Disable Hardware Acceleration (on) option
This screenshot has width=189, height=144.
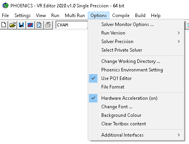136,98
